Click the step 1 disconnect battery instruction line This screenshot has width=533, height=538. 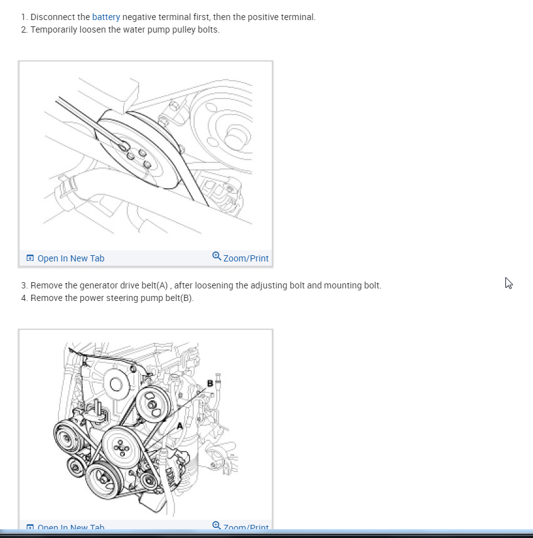coord(166,17)
